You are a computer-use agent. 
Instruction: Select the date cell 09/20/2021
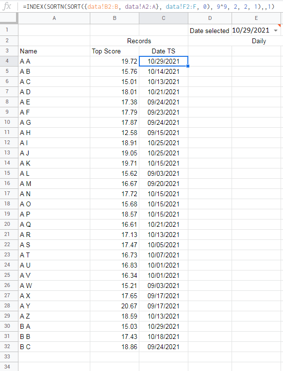[x=164, y=184]
